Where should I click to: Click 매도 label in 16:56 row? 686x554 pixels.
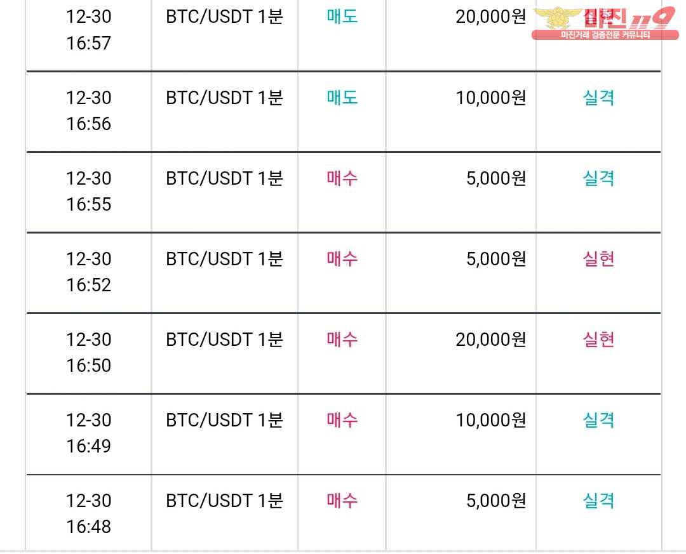[342, 98]
